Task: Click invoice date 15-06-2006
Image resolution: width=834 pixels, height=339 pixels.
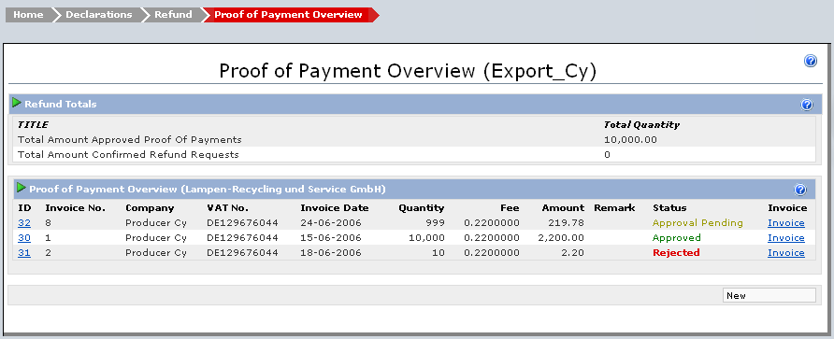Action: 331,238
